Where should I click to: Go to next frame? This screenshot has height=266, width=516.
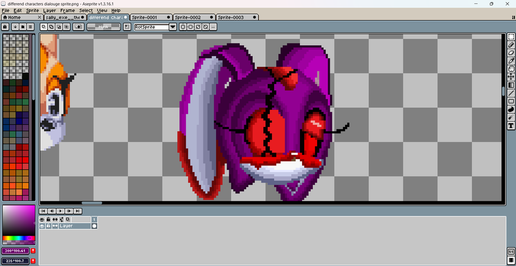click(69, 211)
